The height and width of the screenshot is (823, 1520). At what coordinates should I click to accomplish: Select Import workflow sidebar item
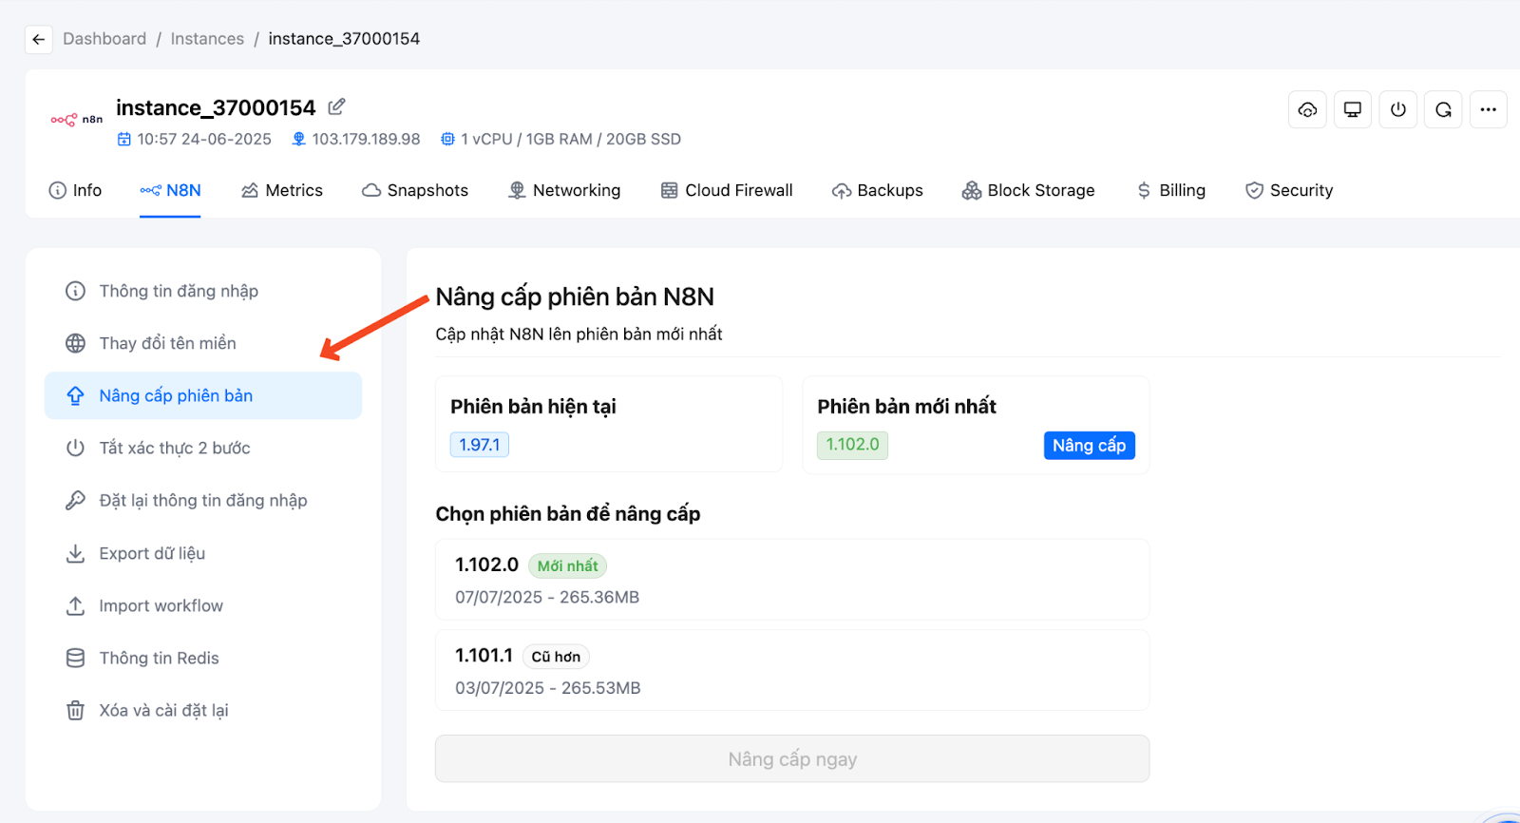click(203, 605)
